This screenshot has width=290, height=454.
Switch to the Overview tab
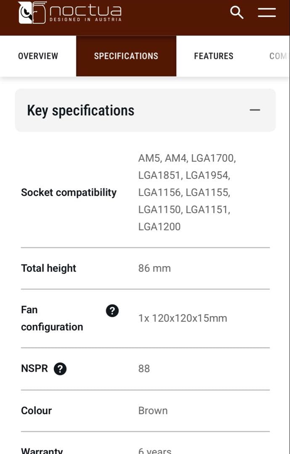coord(38,56)
